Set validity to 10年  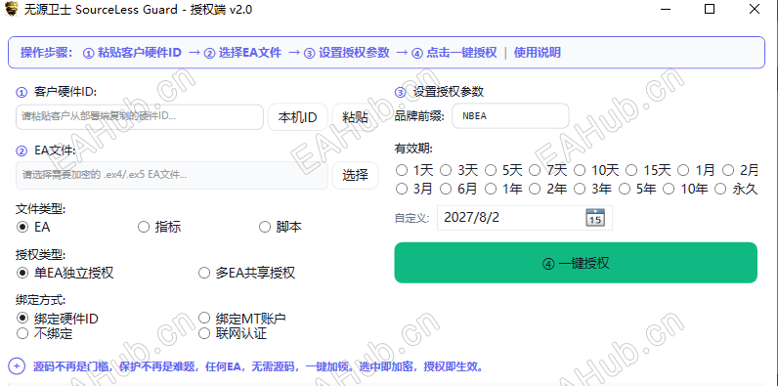point(685,189)
